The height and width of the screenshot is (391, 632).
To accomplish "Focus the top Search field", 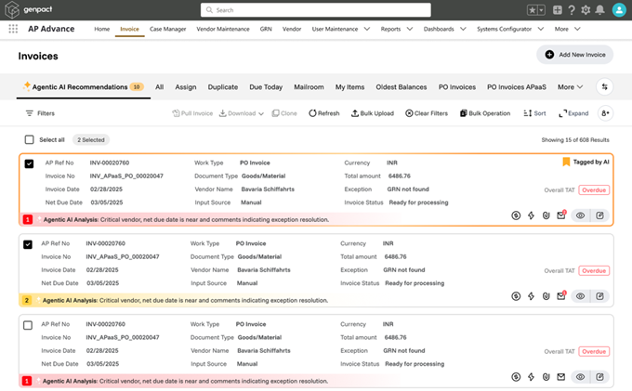I will (x=316, y=10).
